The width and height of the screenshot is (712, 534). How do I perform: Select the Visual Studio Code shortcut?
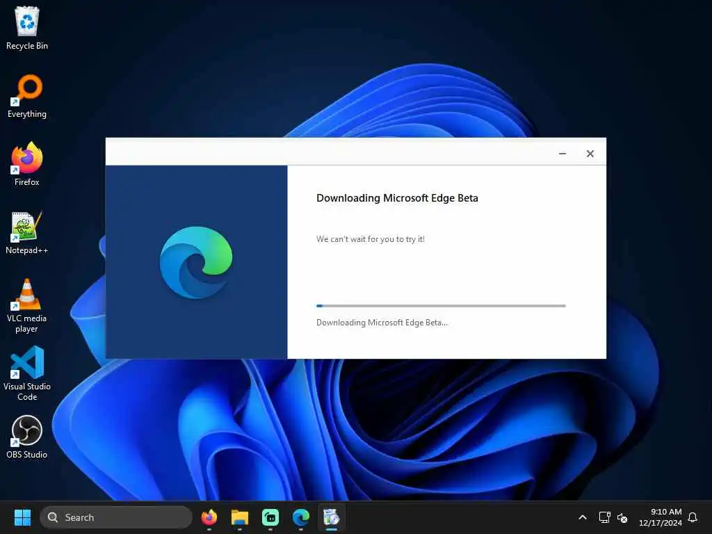27,373
